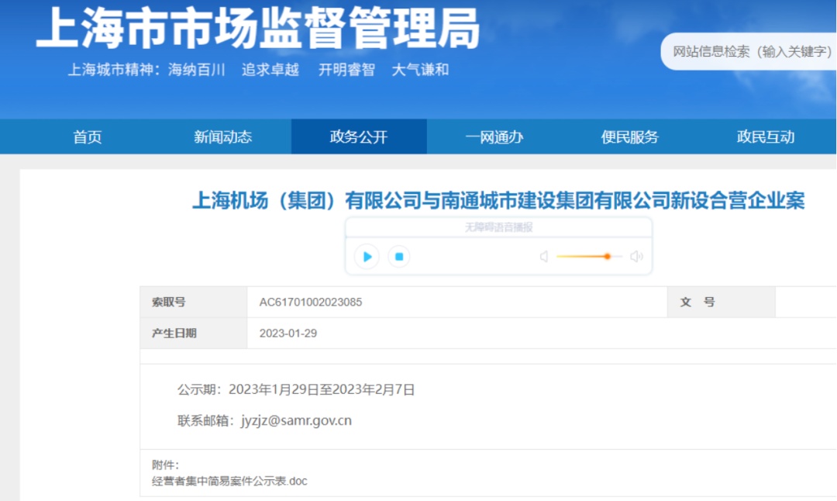Screen dimensions: 837x501
Task: Click the 公示期 date range text
Action: [322, 390]
